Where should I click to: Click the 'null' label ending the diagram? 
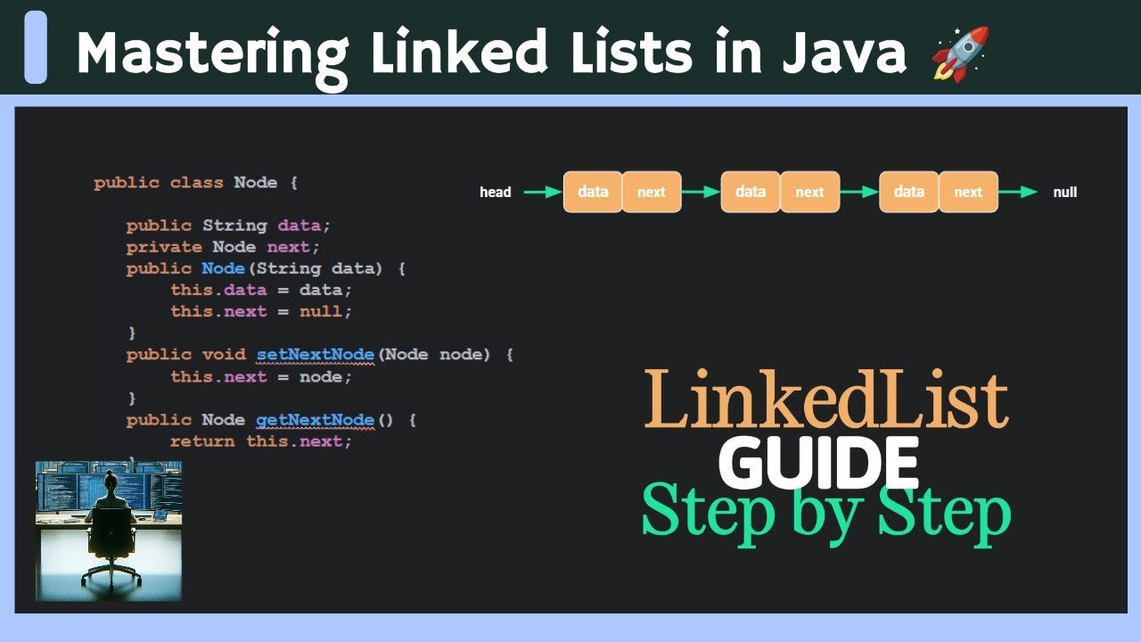[1065, 192]
